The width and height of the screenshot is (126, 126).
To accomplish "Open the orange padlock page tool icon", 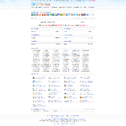I will pos(49,78).
